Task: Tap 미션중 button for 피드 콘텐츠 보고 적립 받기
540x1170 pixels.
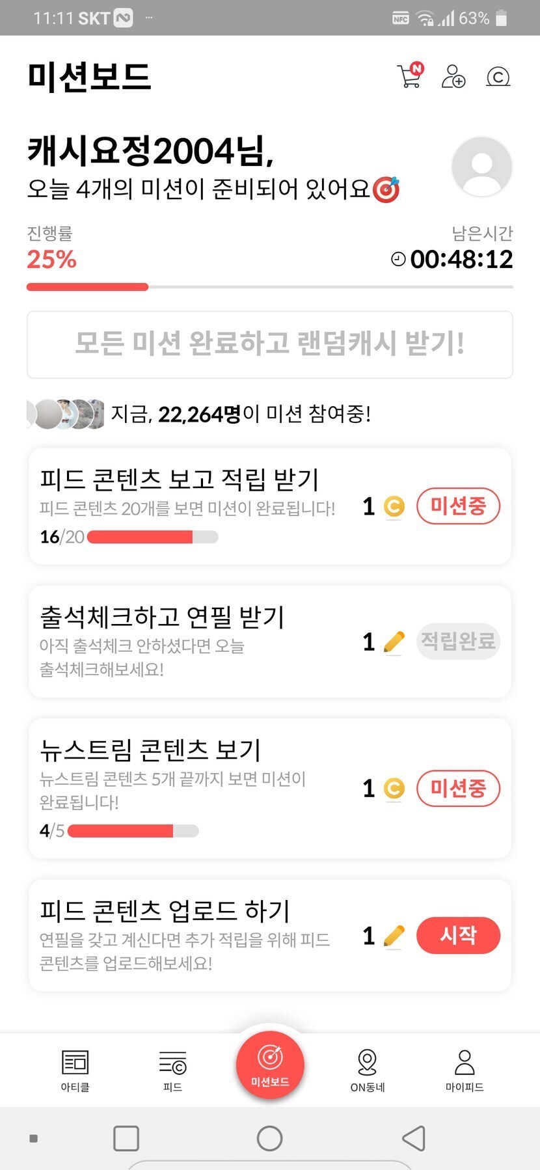Action: [x=458, y=506]
